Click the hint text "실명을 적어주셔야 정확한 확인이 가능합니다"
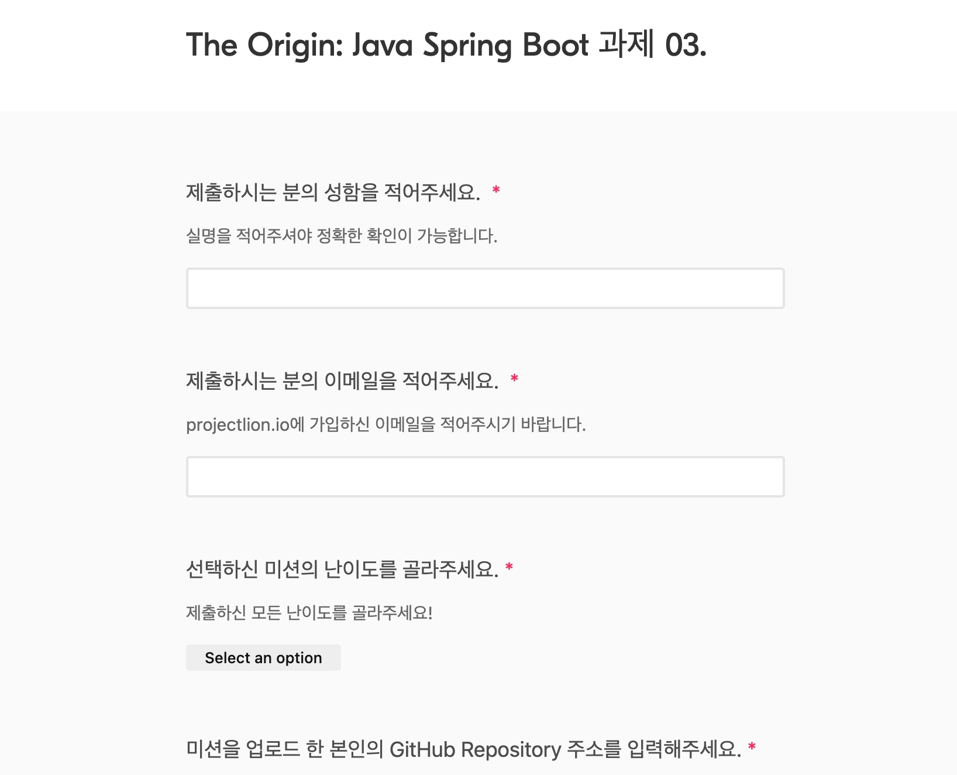Screen dimensions: 957x775 (x=342, y=236)
